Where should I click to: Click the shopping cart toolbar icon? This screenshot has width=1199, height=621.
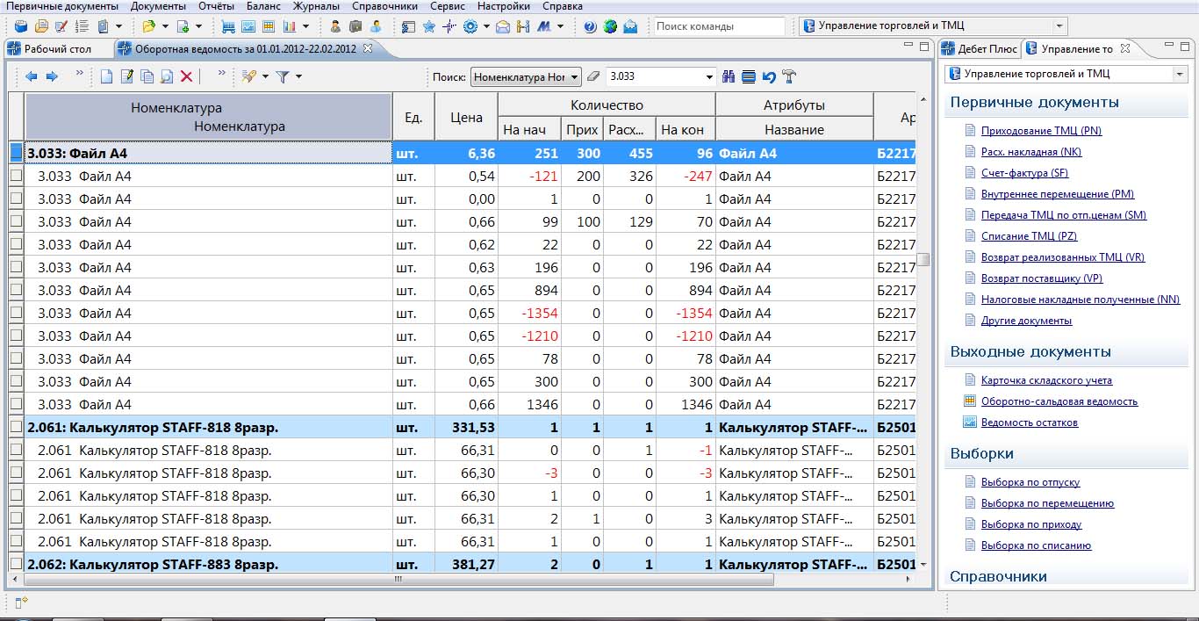pyautogui.click(x=228, y=26)
